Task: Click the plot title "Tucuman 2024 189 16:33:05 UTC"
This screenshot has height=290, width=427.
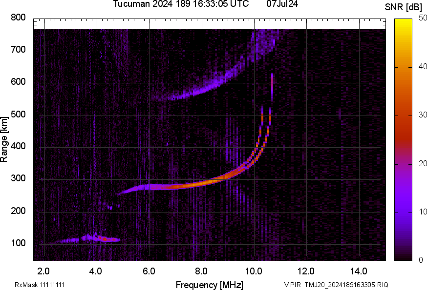Action: [x=181, y=4]
